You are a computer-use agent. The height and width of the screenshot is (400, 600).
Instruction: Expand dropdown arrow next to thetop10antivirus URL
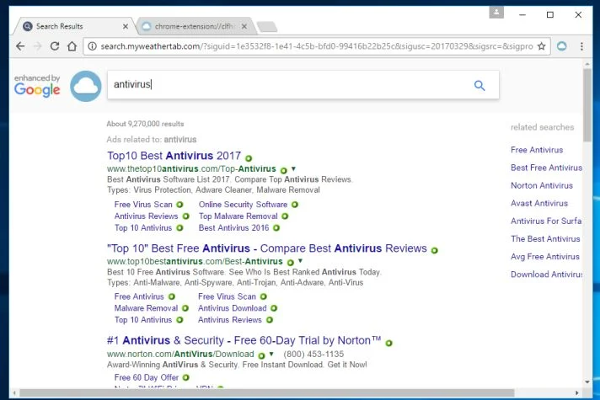[293, 168]
